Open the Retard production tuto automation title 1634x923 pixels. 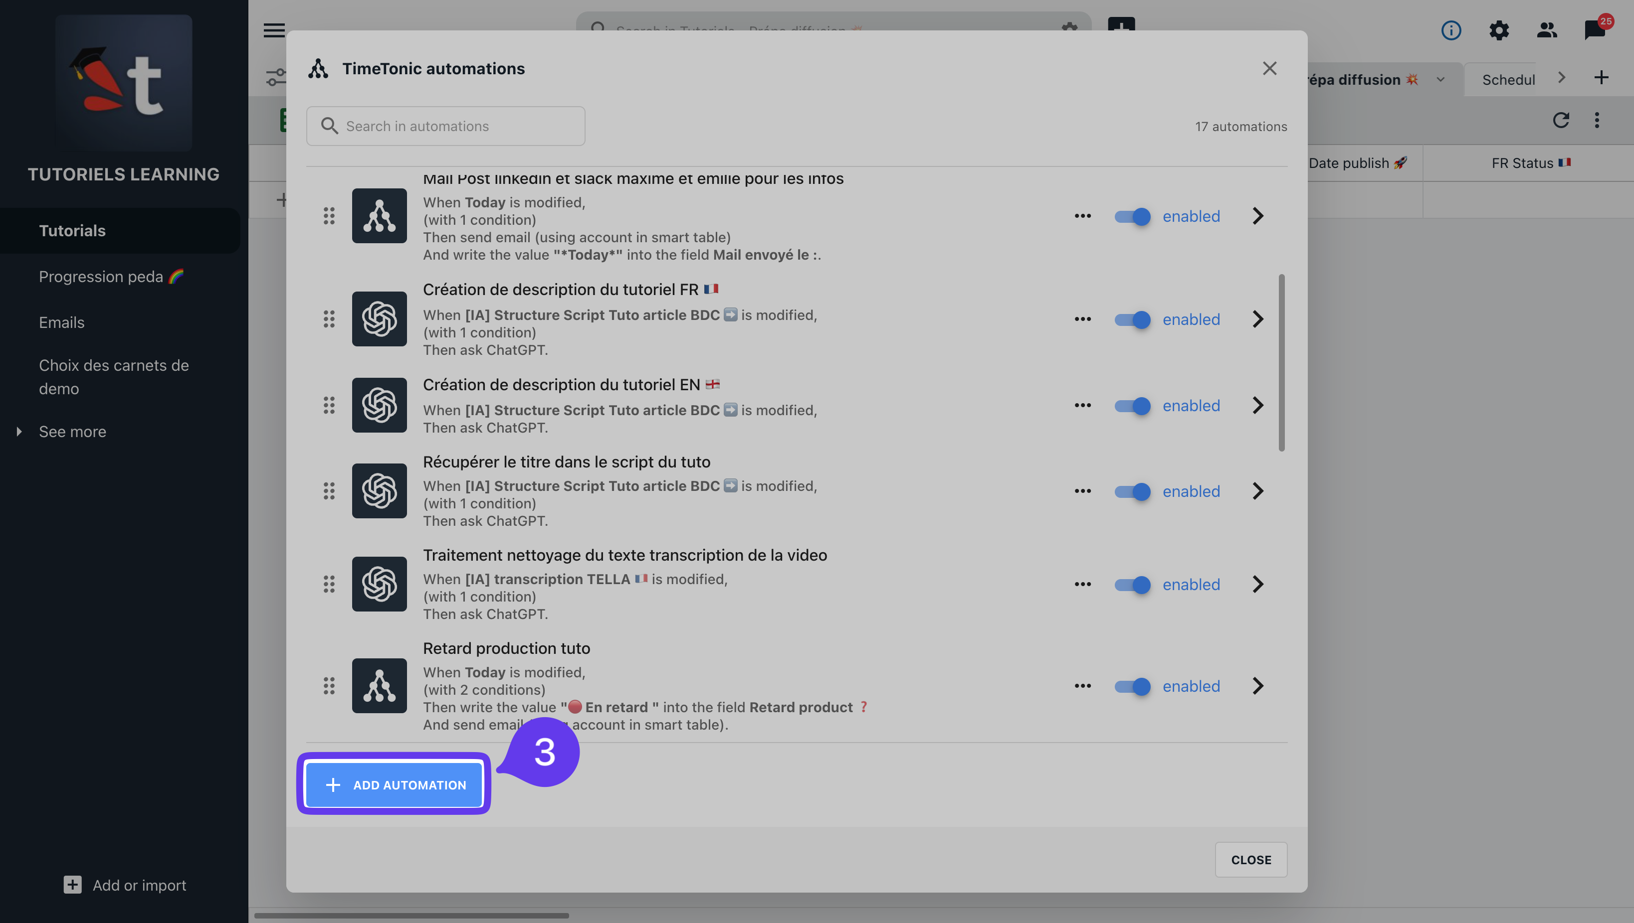506,648
